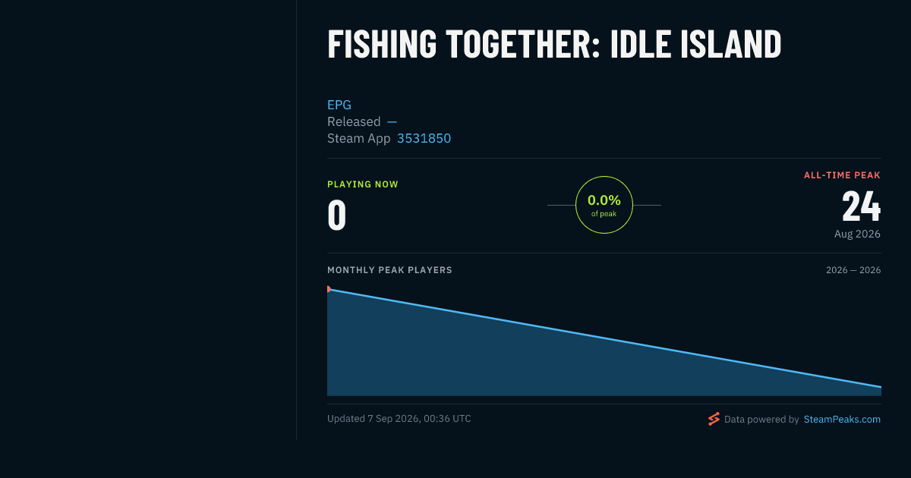Open the SteamPeaks.com link

842,419
